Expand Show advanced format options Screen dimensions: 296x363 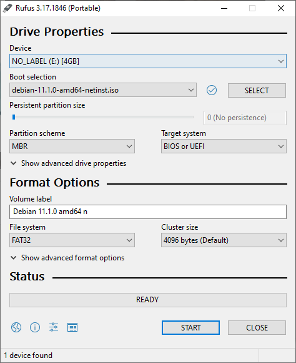point(67,258)
